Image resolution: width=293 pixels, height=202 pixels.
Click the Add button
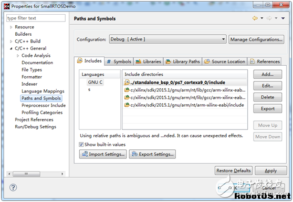click(x=268, y=74)
